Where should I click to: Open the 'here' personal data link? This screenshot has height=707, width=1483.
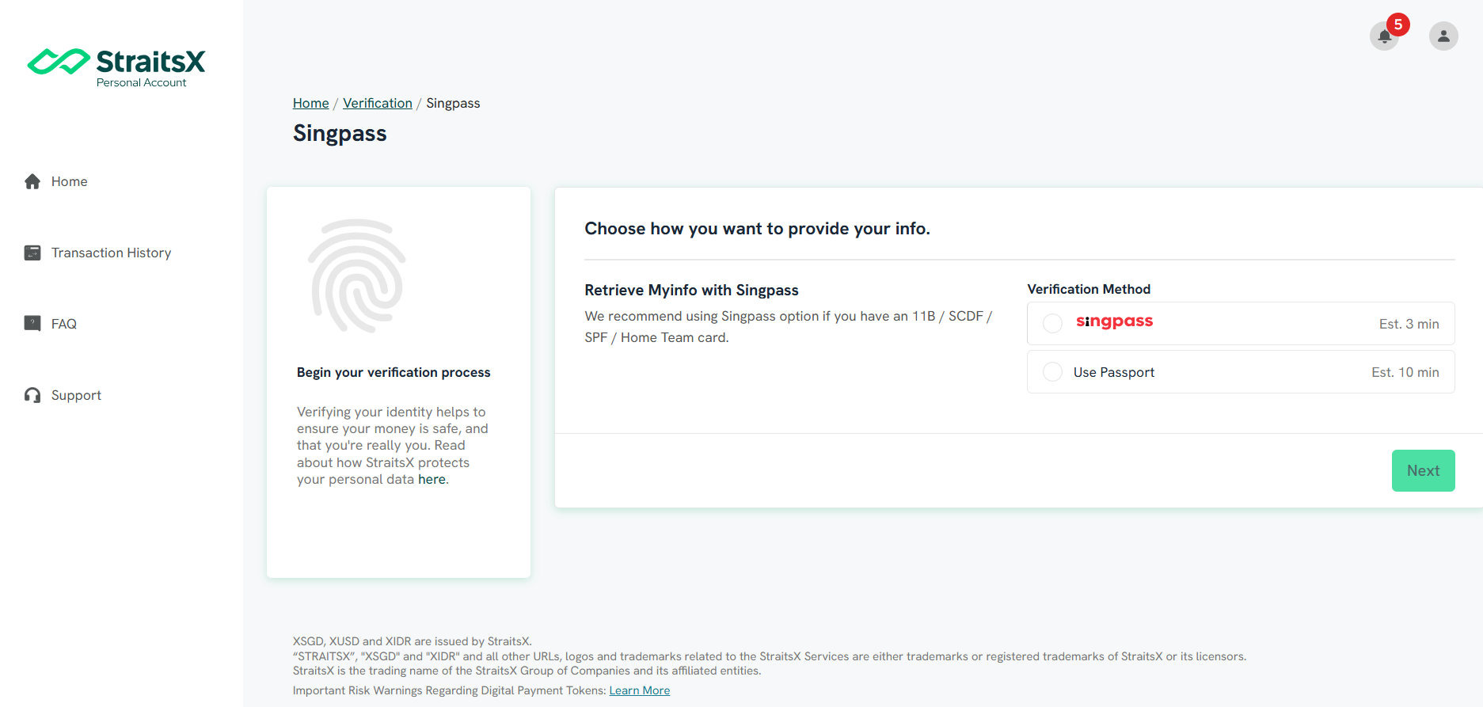point(432,479)
